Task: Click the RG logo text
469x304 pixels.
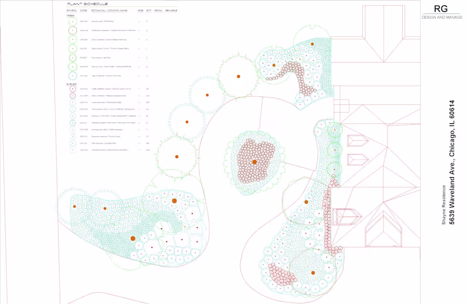Action: pyautogui.click(x=441, y=9)
